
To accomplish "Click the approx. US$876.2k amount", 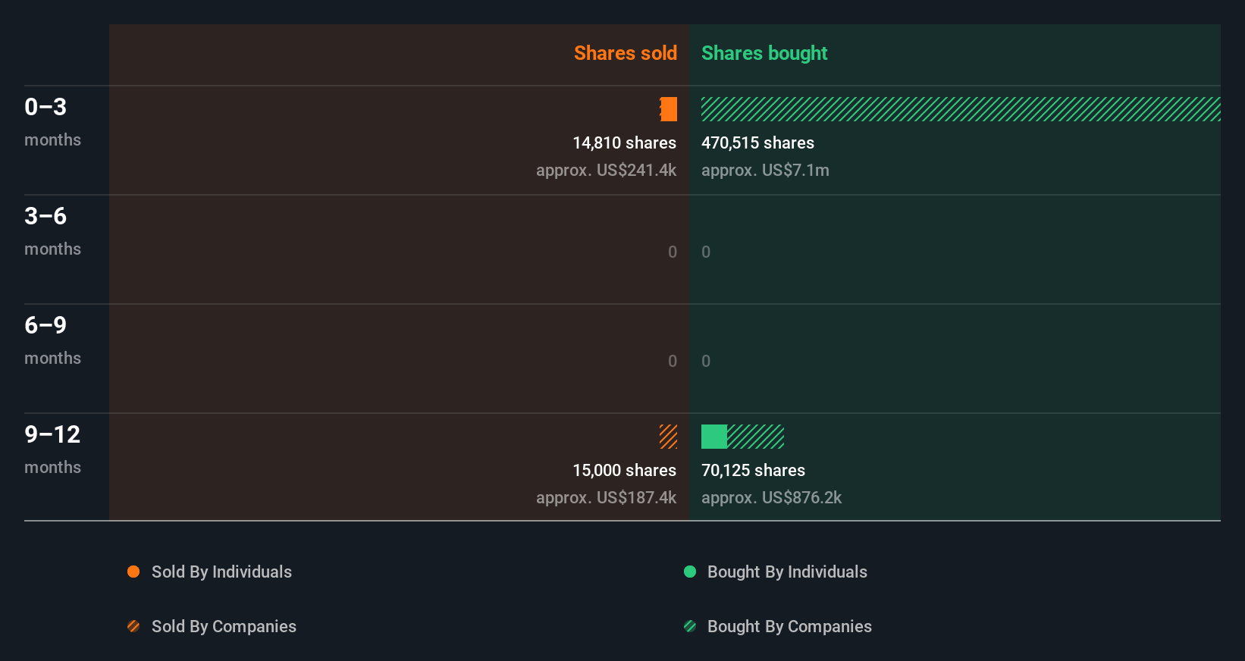I will (x=771, y=498).
